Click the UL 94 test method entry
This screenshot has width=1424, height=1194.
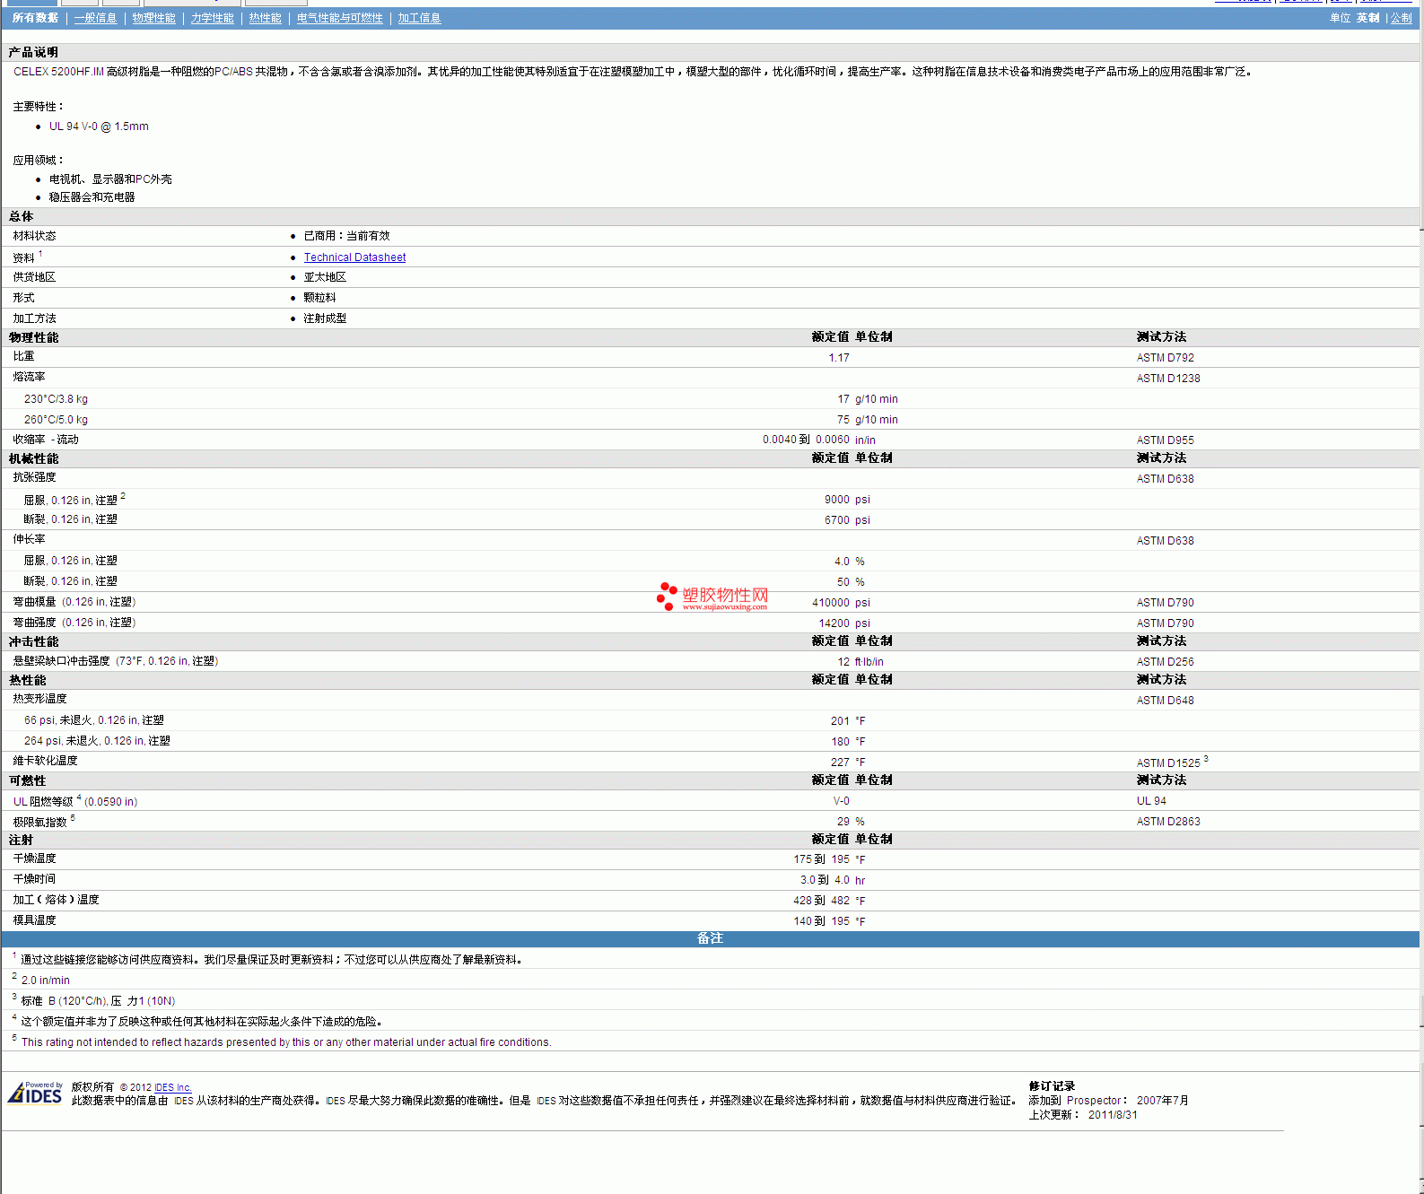coord(1151,801)
